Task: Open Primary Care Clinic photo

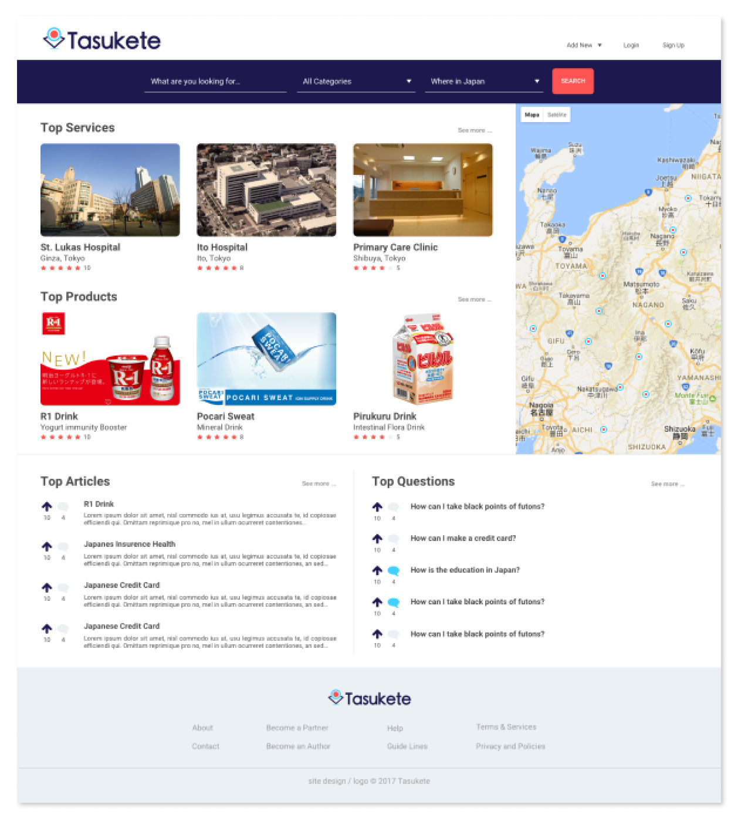Action: [423, 190]
